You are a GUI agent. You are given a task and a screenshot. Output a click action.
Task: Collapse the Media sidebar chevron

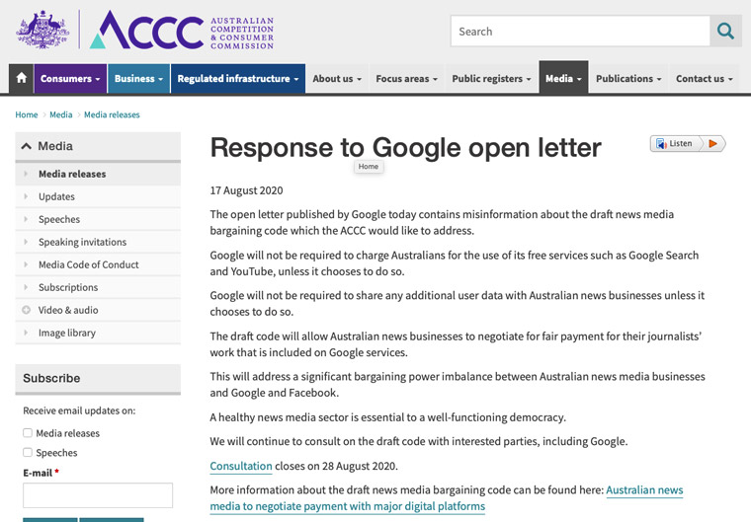[27, 146]
